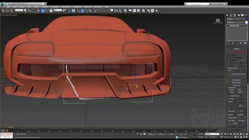Click Configure Modifier Sets icon
249x140 pixels.
point(245,43)
